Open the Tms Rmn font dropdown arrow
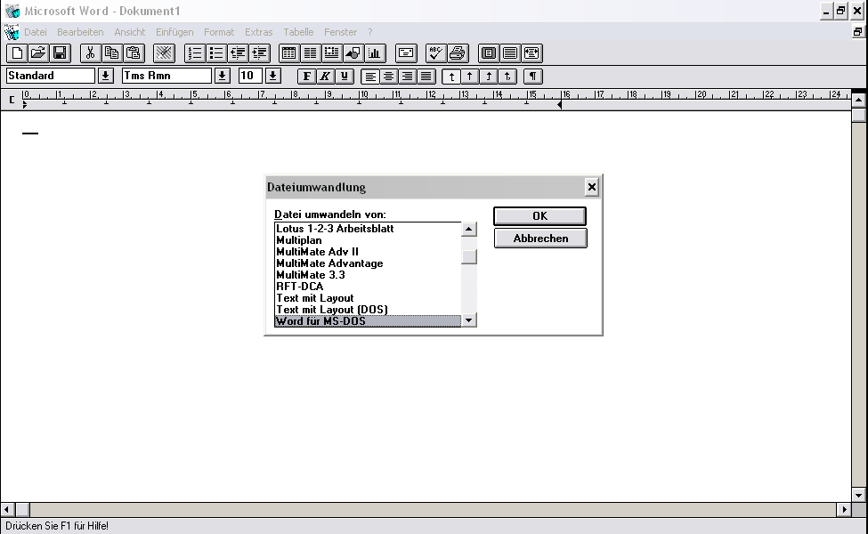Image resolution: width=868 pixels, height=534 pixels. click(223, 77)
